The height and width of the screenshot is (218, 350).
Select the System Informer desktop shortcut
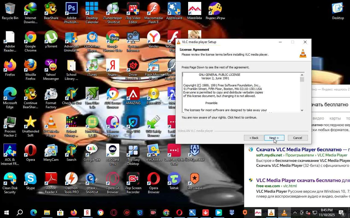pyautogui.click(x=133, y=41)
